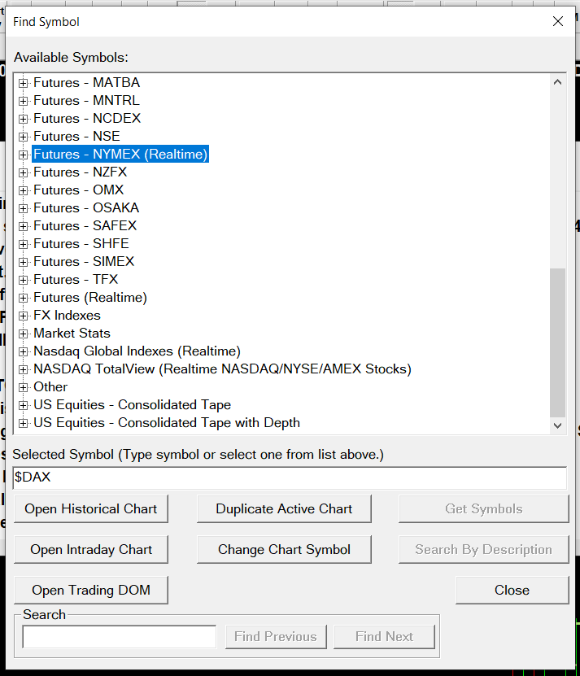Screen dimensions: 580x676
Task: Select the Futures - TFX row
Action: point(76,279)
